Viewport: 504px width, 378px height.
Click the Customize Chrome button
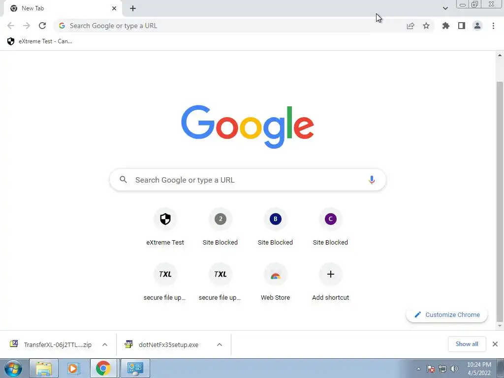click(x=447, y=315)
